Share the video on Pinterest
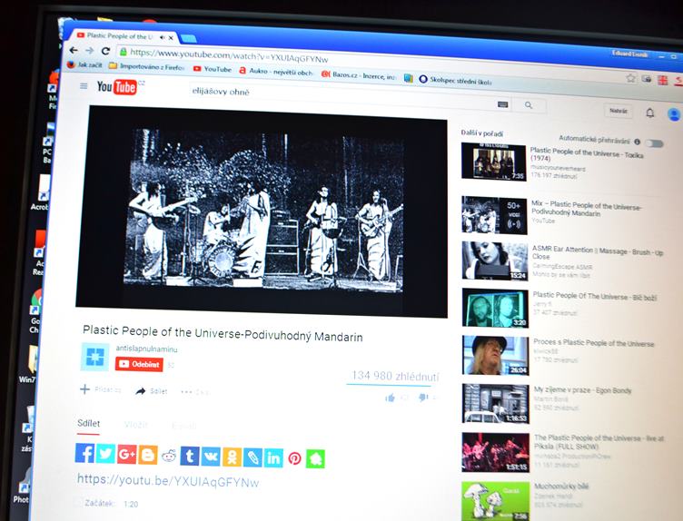The width and height of the screenshot is (683, 521). pos(295,458)
